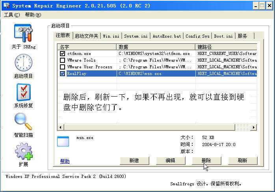Viewport: 275px width, 192px height.
Task: Switch to the System.ini tab
Action: click(136, 36)
